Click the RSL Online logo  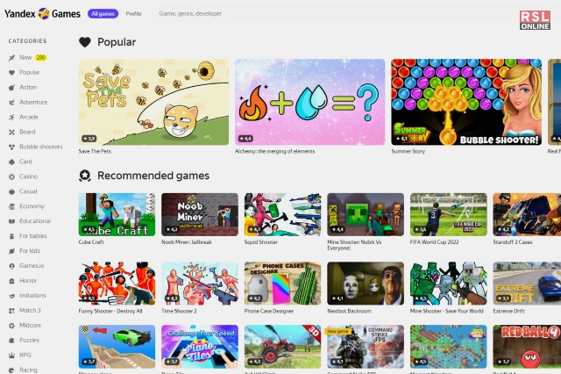[x=535, y=20]
